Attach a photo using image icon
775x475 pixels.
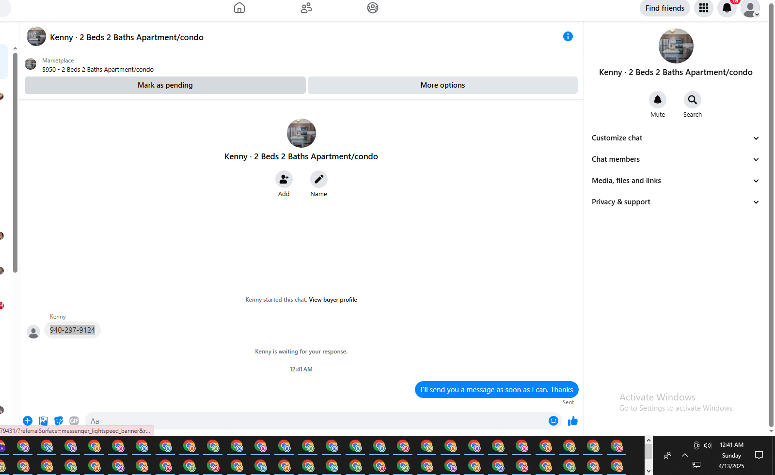(x=43, y=421)
